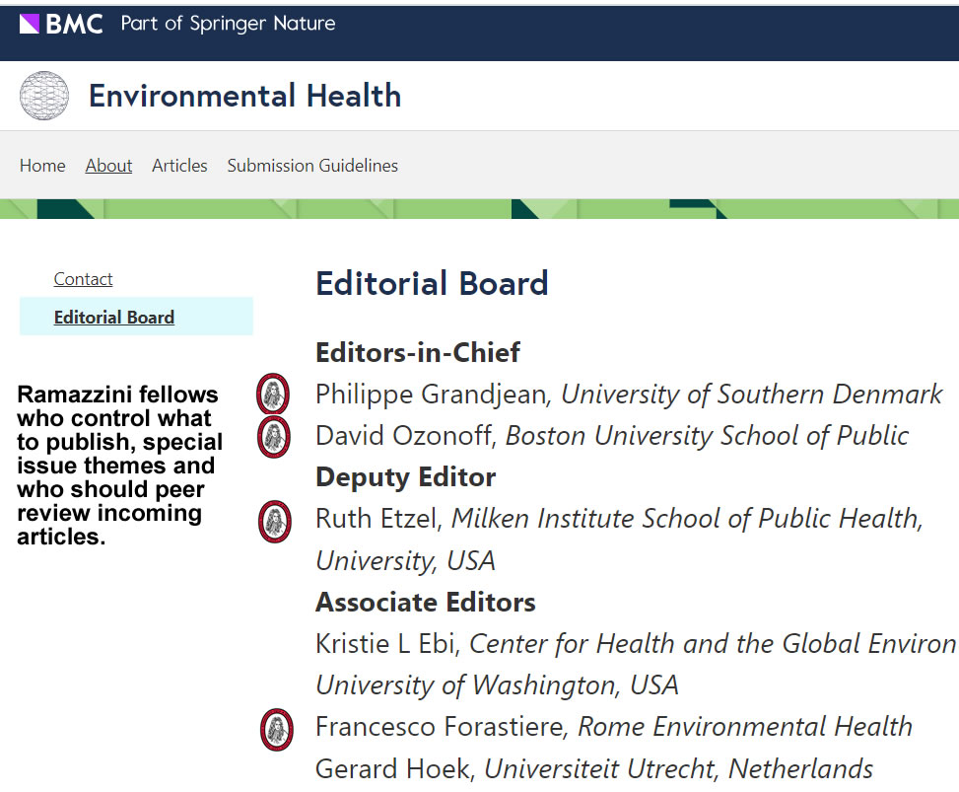
Task: Click the name Philippe Grandjean
Action: pos(430,395)
